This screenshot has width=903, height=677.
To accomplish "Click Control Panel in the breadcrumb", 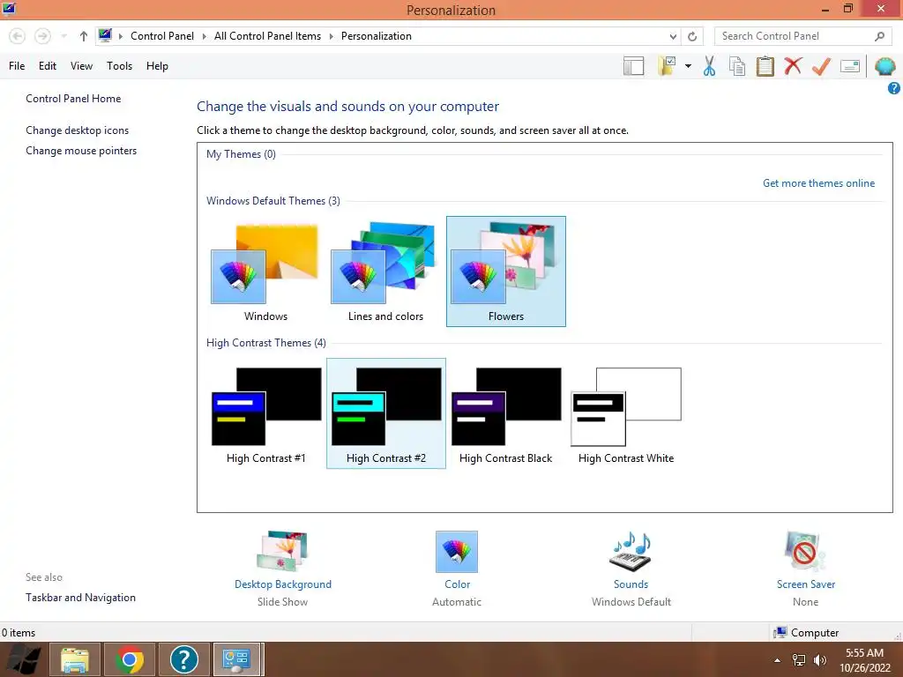I will point(162,36).
